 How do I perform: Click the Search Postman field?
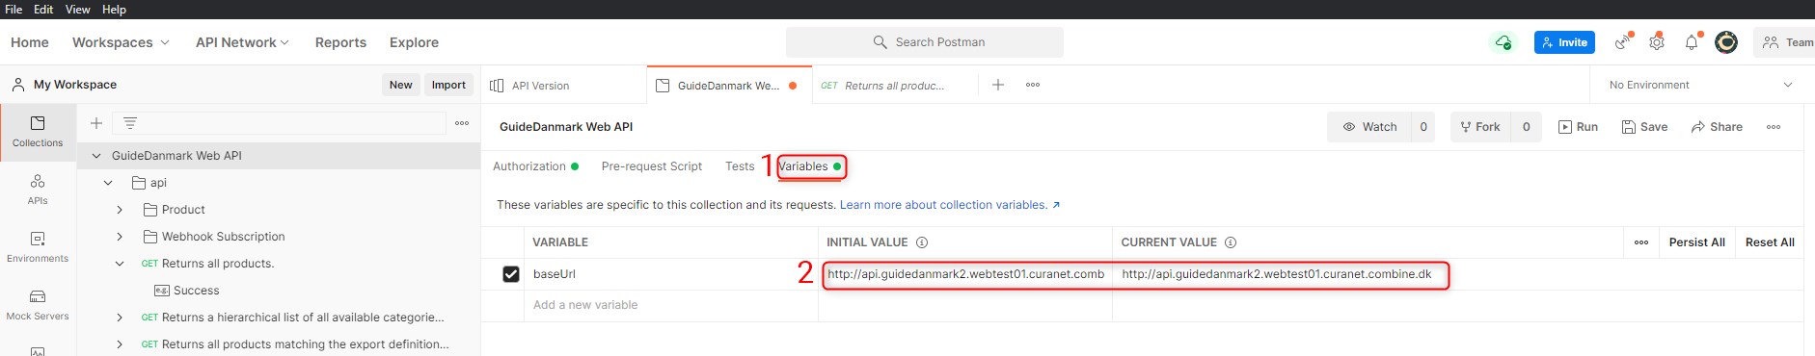[x=925, y=42]
